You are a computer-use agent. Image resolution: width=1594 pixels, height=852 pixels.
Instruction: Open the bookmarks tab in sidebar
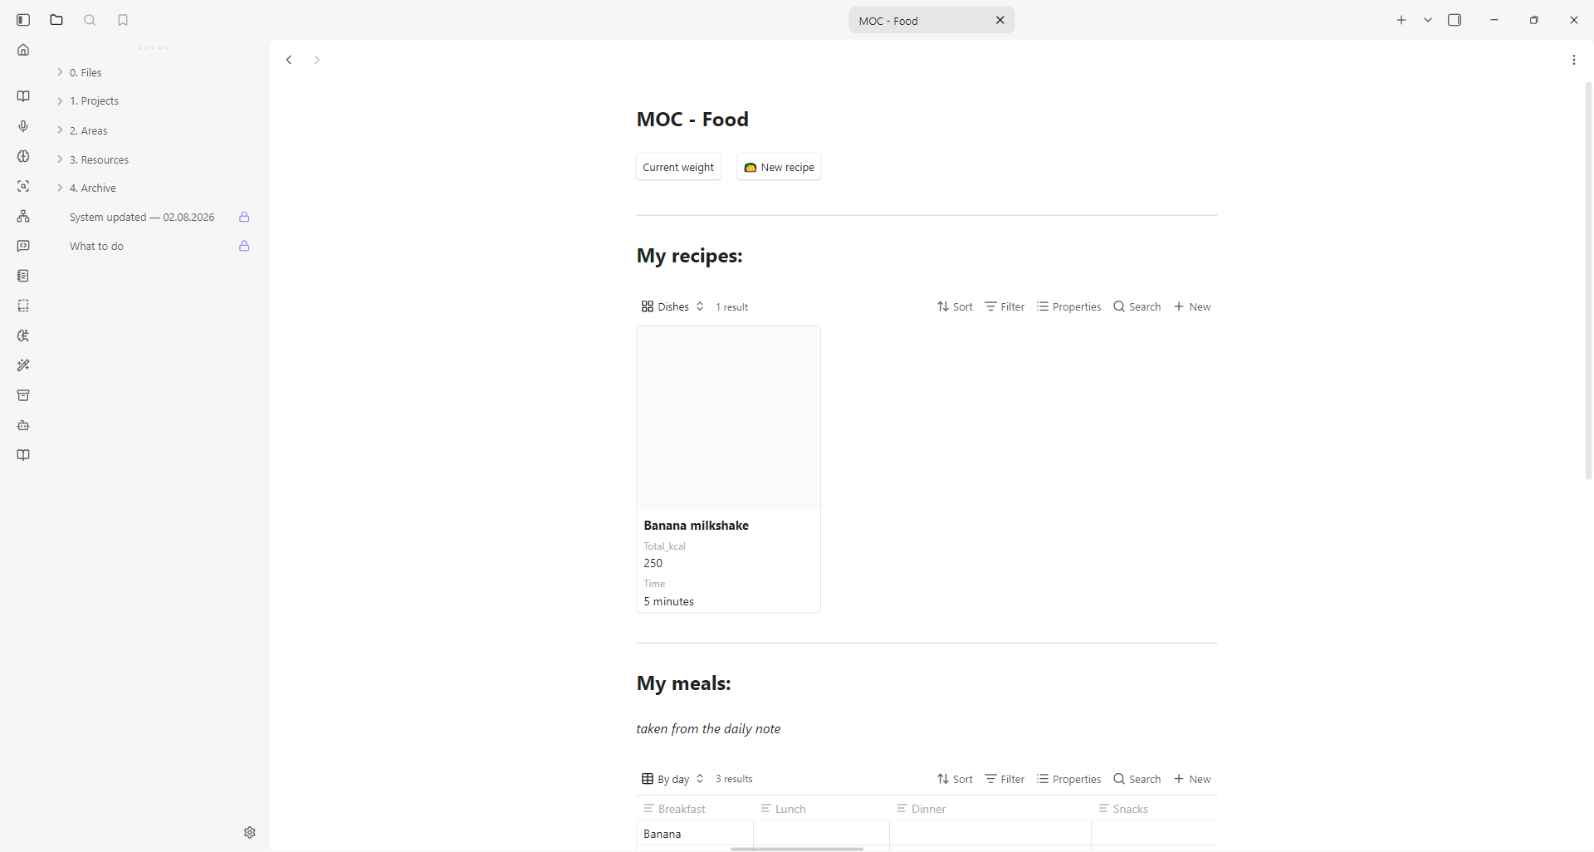tap(123, 20)
